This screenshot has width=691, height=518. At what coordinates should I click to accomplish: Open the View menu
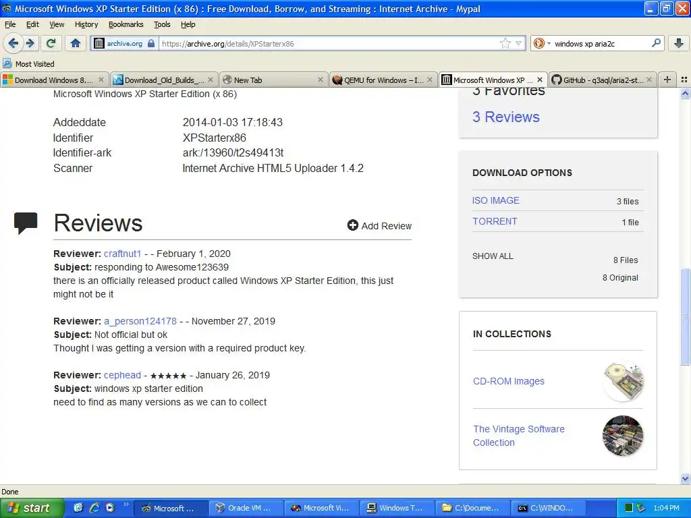[57, 25]
